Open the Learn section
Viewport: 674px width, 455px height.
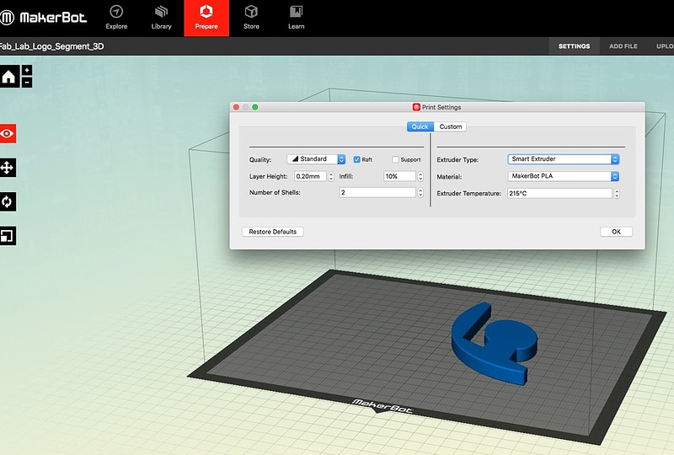297,18
